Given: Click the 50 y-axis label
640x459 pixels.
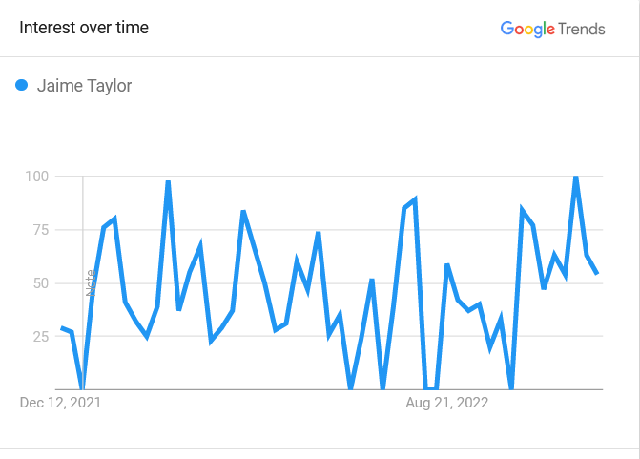Looking at the screenshot, I should point(41,283).
